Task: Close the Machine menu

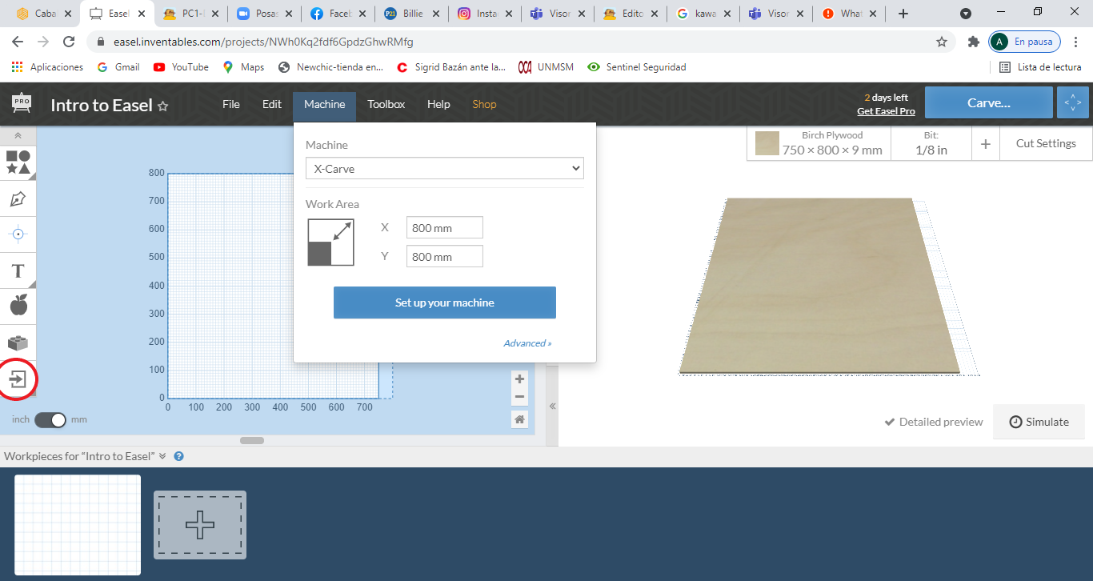Action: pyautogui.click(x=325, y=104)
